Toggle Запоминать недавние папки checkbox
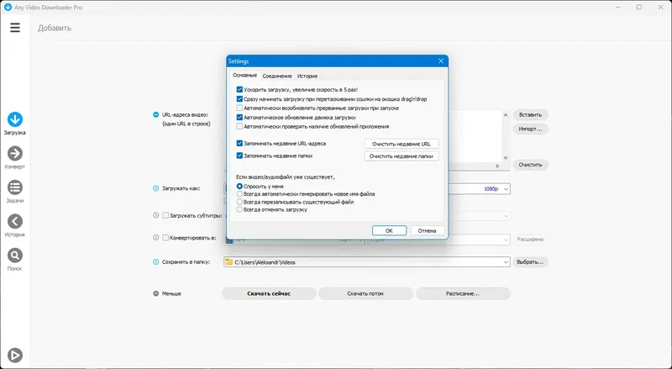The height and width of the screenshot is (369, 672). [239, 156]
